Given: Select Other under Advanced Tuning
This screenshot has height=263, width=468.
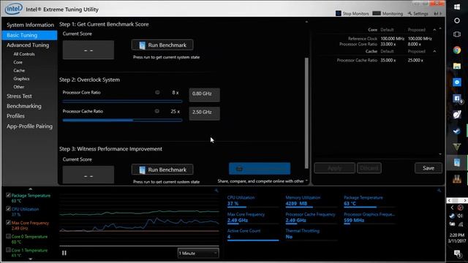Looking at the screenshot, I should coord(19,87).
